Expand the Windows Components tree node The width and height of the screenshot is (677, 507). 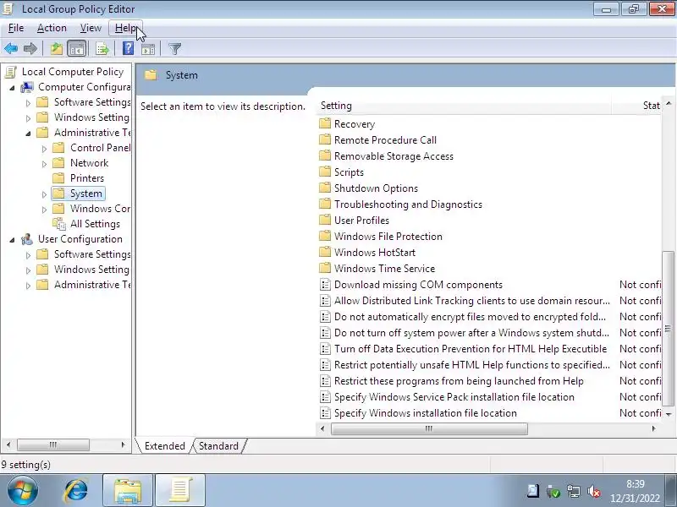(x=44, y=210)
